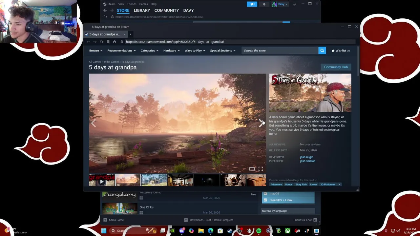
Task: Expand the Browse dropdown
Action: pyautogui.click(x=96, y=50)
